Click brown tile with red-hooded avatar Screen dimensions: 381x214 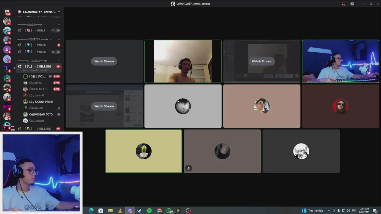[341, 106]
